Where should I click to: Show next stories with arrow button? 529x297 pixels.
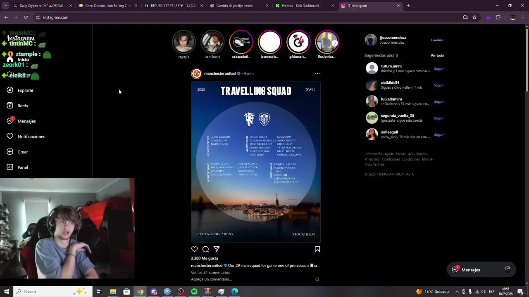click(335, 43)
